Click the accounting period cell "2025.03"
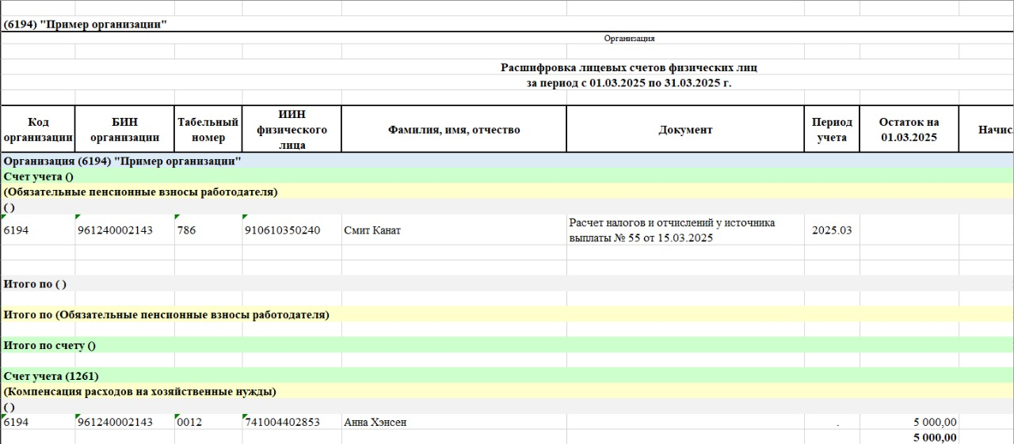 [832, 230]
